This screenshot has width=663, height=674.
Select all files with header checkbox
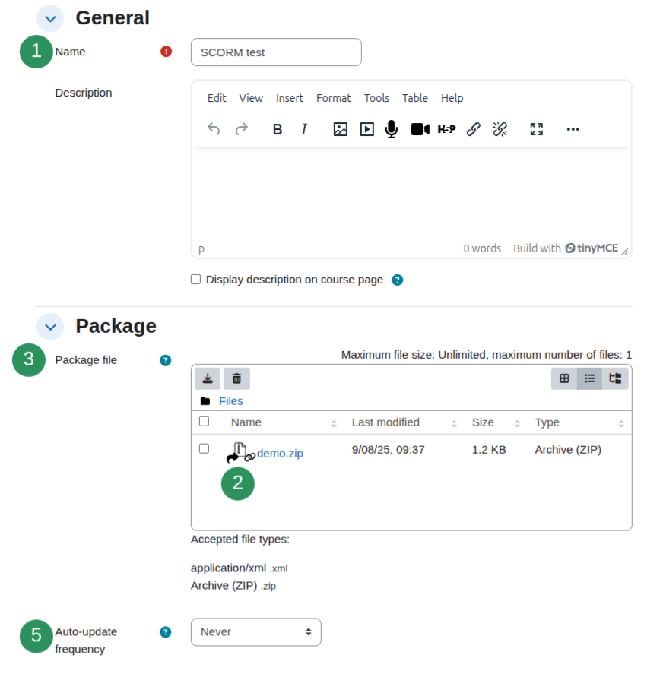coord(205,421)
